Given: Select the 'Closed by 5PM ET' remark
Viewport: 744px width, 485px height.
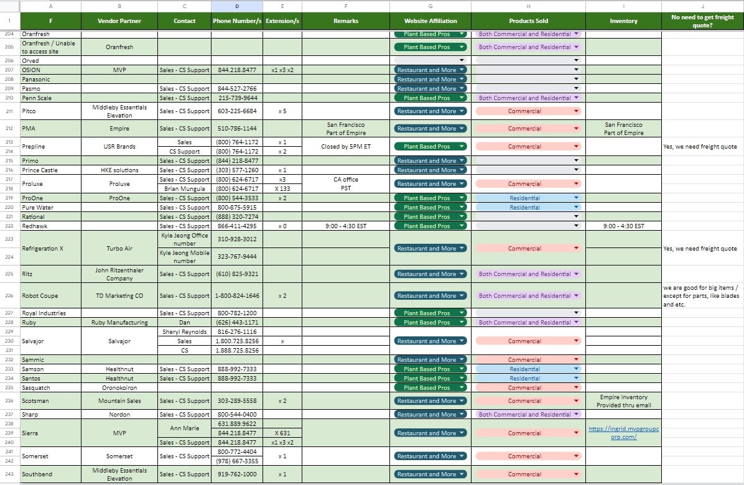Looking at the screenshot, I should pos(345,147).
